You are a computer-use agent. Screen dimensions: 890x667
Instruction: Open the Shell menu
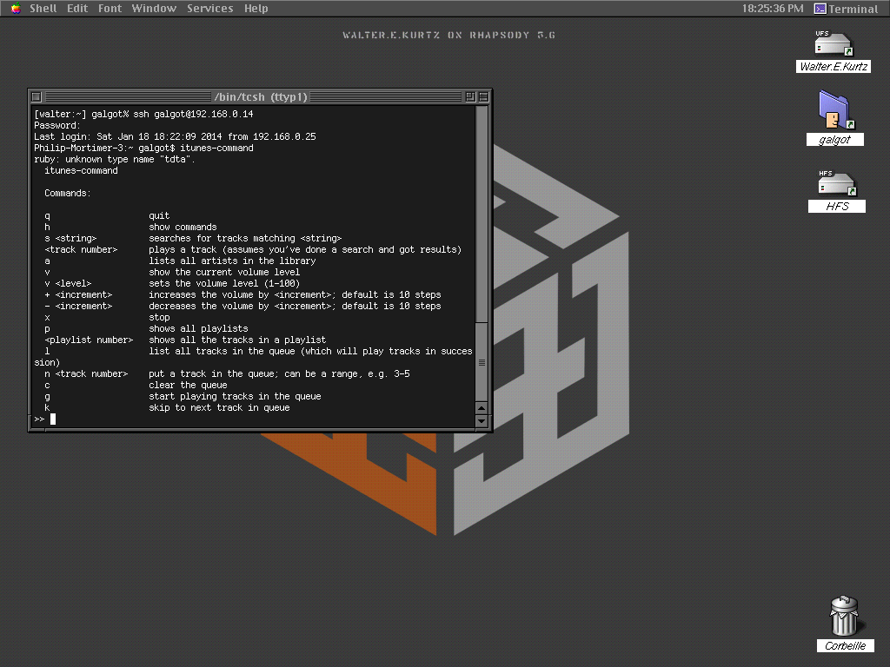(x=43, y=8)
